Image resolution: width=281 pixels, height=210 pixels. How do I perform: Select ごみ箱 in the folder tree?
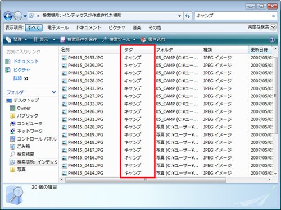click(x=24, y=147)
